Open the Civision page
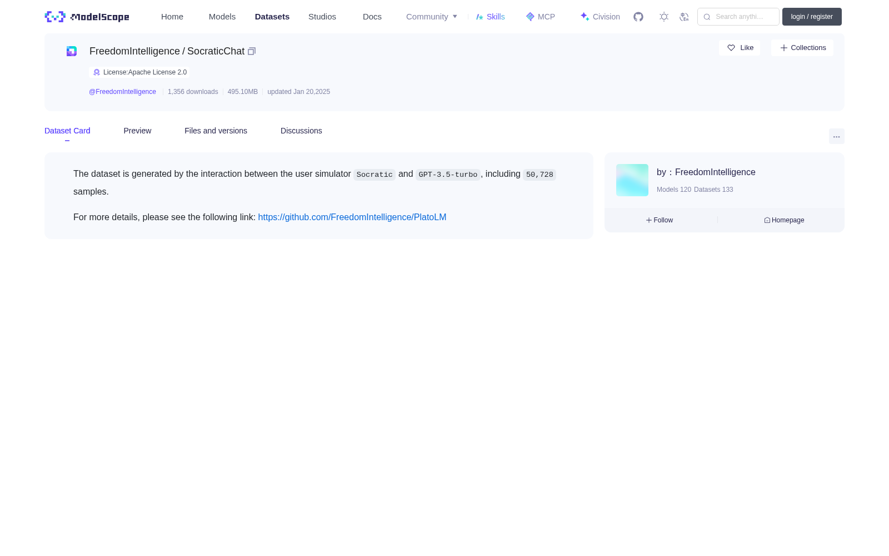The width and height of the screenshot is (889, 556). (600, 17)
